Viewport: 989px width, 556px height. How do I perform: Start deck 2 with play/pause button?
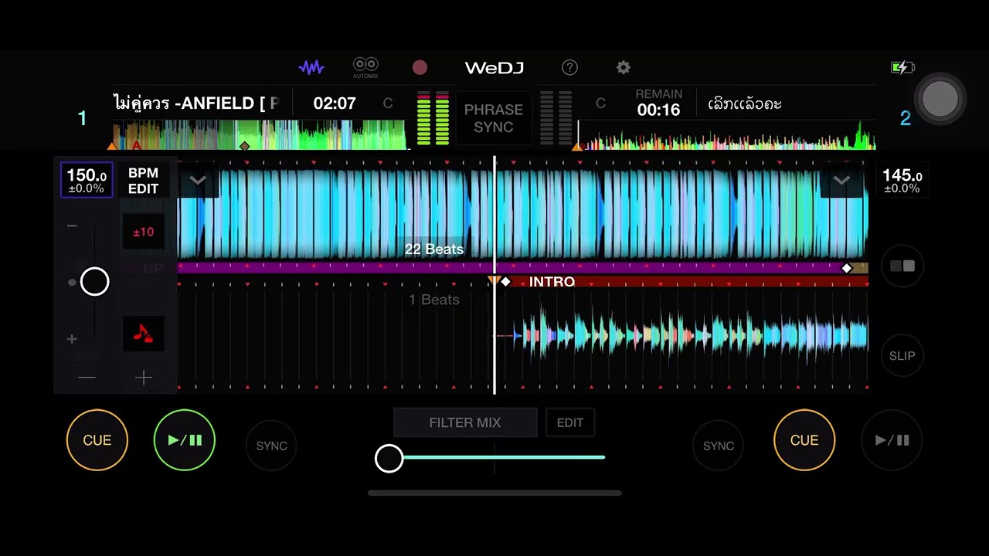tap(892, 440)
